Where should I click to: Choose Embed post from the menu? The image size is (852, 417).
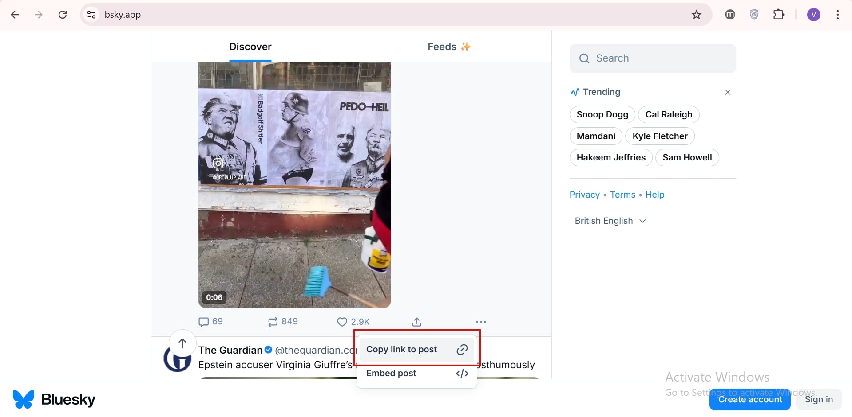point(416,373)
